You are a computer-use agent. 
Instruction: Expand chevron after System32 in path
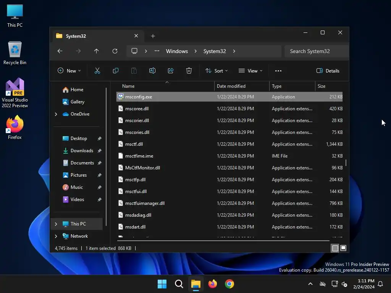pos(234,51)
